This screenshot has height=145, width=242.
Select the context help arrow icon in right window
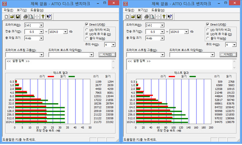(170, 17)
